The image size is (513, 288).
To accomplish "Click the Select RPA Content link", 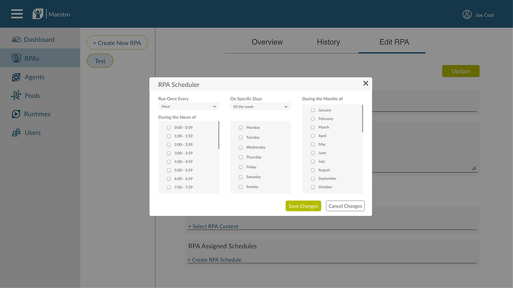I will coord(213,226).
